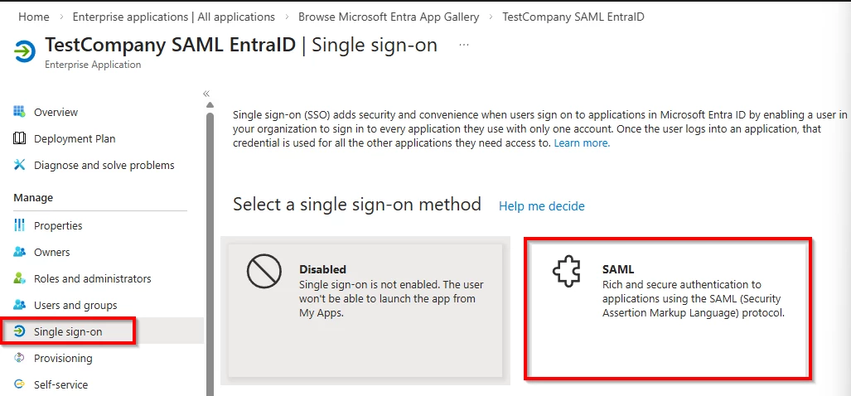Click the Deployment Plan book icon
This screenshot has height=396, width=851.
[x=20, y=138]
